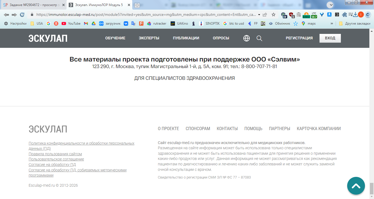Screen dimensions: 374x199
Task: Open Правила пользования сайтом link
Action: (55, 154)
